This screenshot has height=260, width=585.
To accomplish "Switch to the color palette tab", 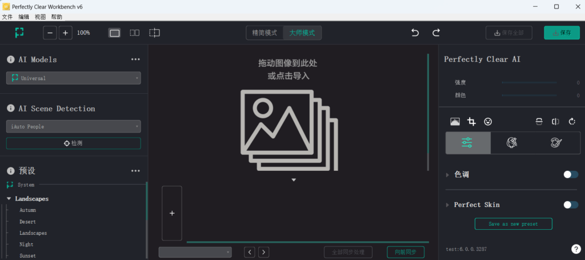I will click(x=556, y=142).
